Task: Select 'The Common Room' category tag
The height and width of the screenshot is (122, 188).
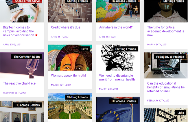Action: tap(27, 57)
